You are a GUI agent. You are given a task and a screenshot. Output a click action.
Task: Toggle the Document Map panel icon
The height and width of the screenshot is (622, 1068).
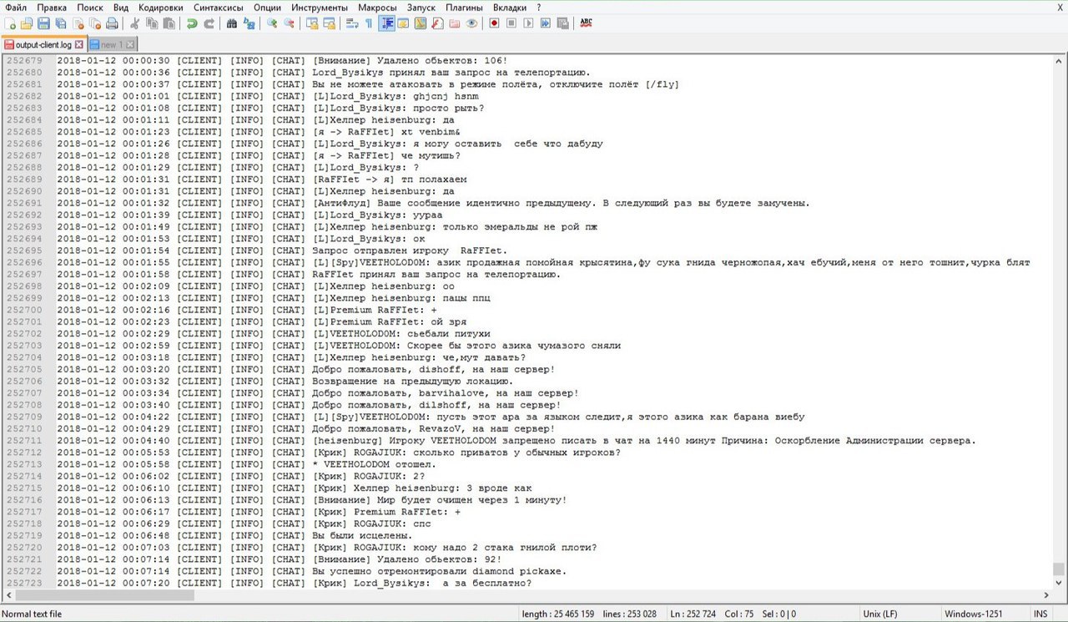(420, 23)
